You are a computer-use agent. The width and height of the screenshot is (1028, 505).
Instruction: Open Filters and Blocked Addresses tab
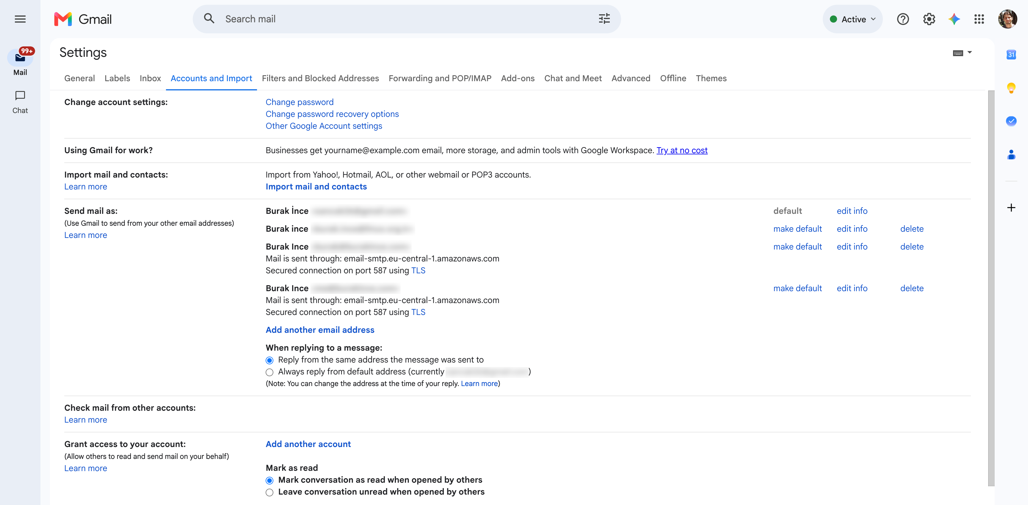[x=320, y=78]
